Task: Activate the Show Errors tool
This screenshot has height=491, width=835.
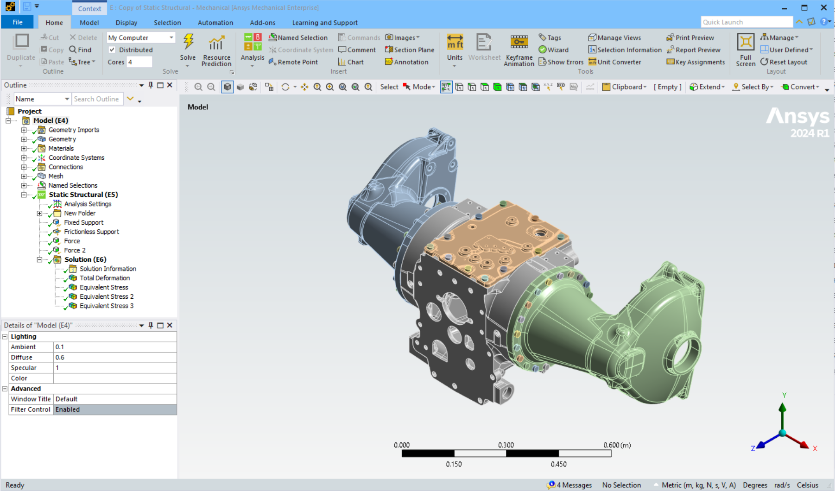Action: click(x=560, y=62)
